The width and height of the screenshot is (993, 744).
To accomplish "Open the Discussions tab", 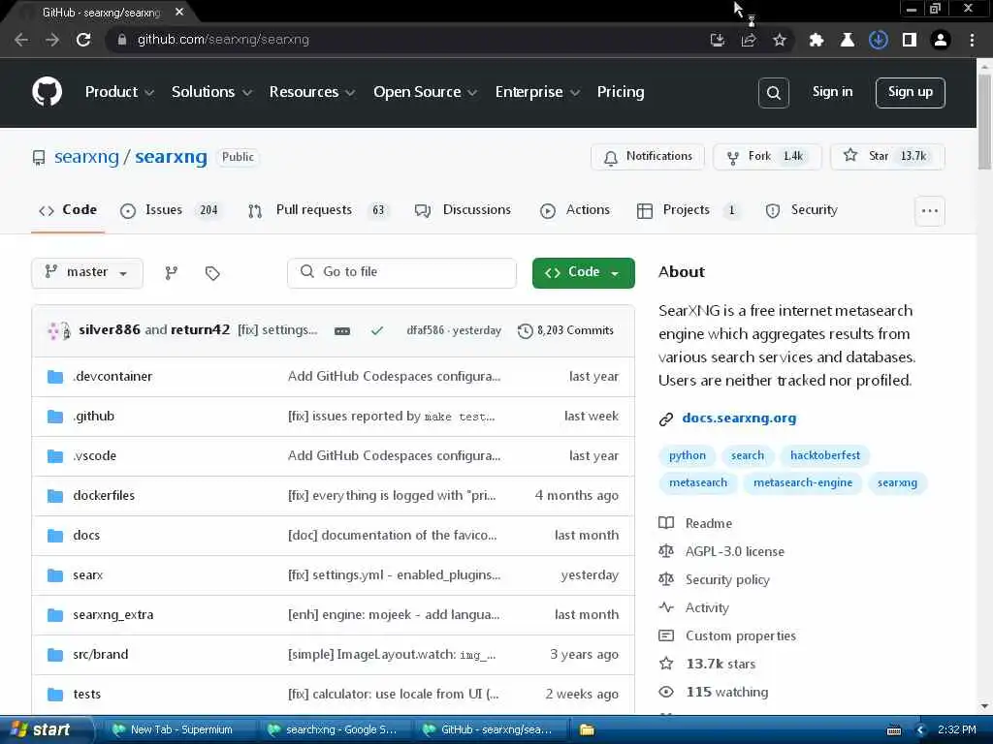I will pos(463,210).
